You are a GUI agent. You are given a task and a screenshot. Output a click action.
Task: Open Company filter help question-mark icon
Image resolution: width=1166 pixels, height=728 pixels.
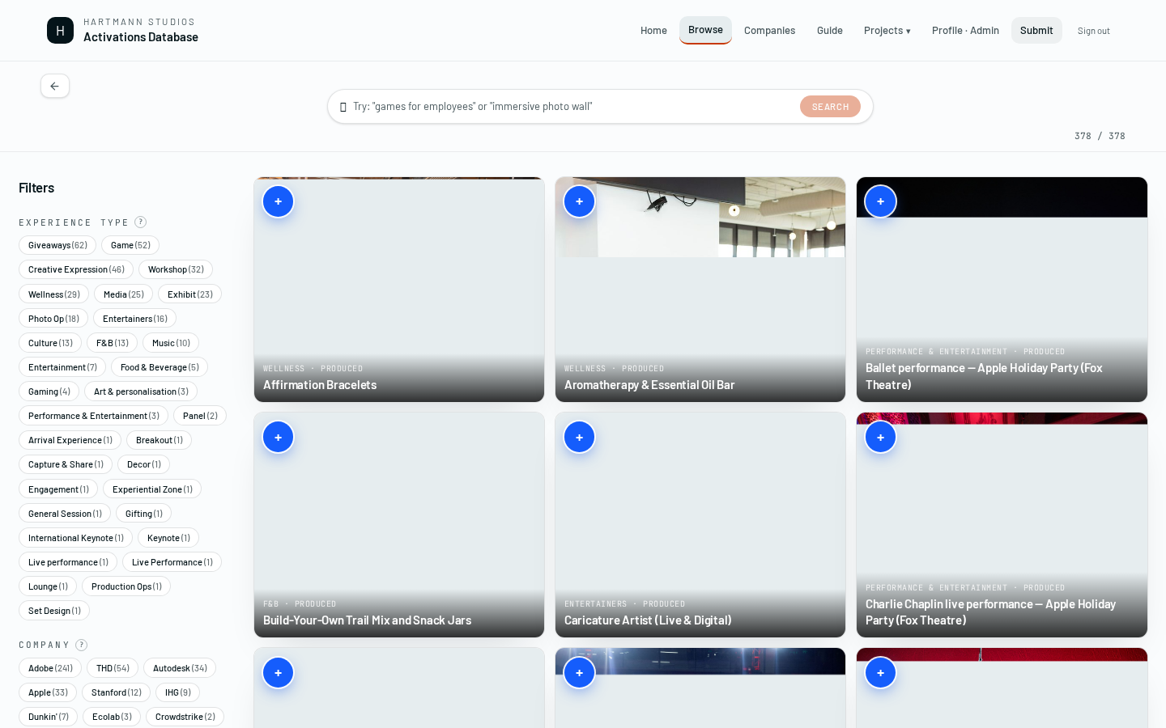(81, 645)
